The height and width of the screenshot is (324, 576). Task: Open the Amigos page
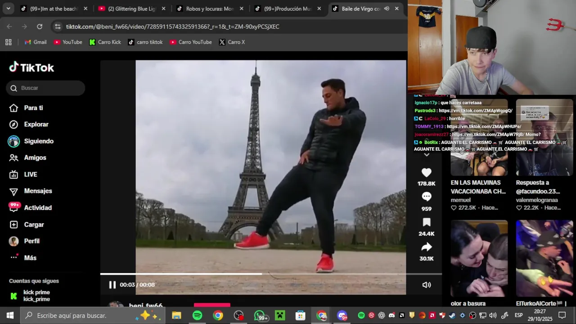[x=28, y=158]
